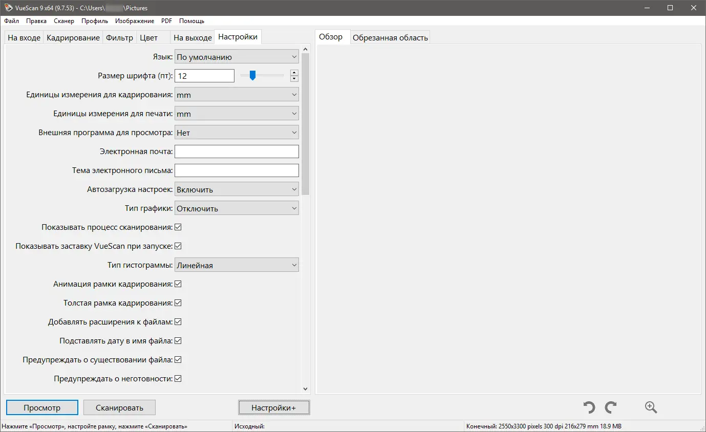Select the zoom magnifier icon

651,407
